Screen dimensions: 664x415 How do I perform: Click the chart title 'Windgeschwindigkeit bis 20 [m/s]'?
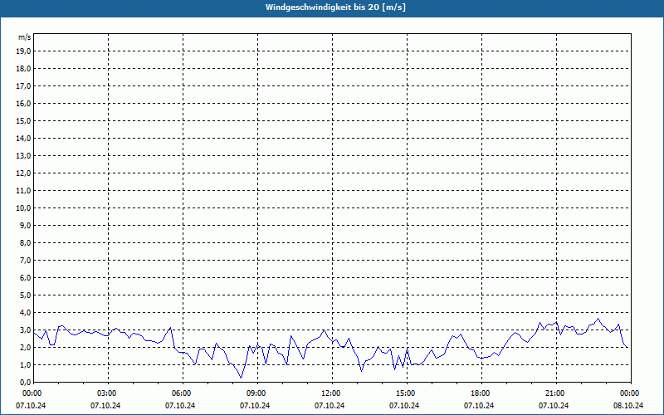(335, 7)
